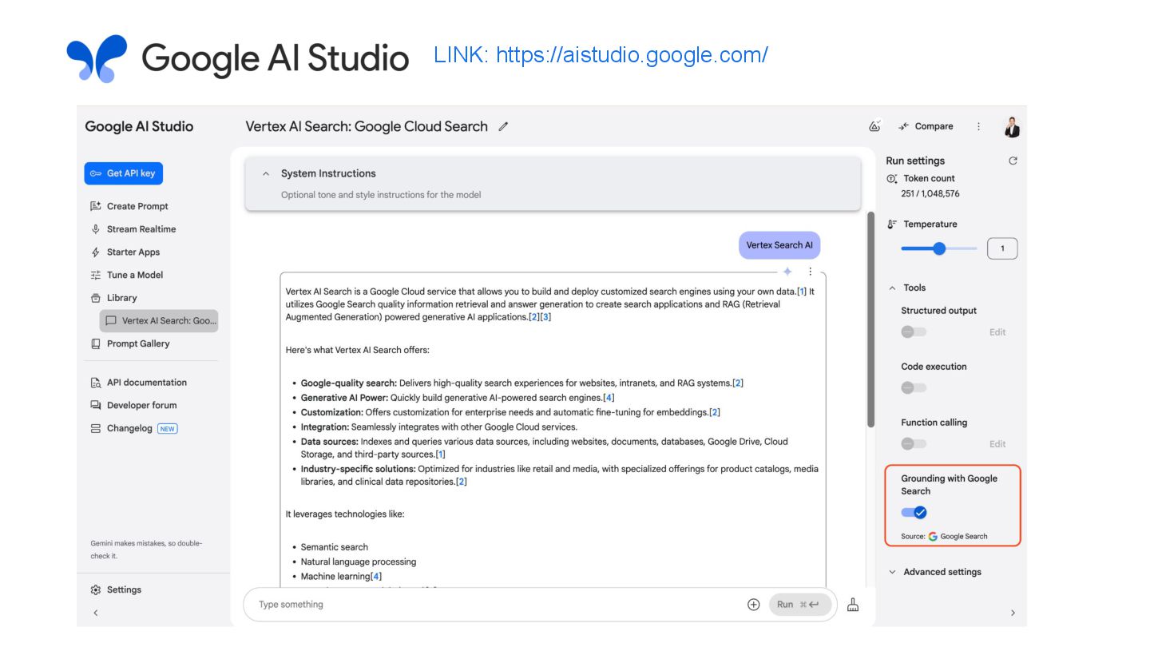Go to Tune a Model
1150x647 pixels.
click(127, 275)
